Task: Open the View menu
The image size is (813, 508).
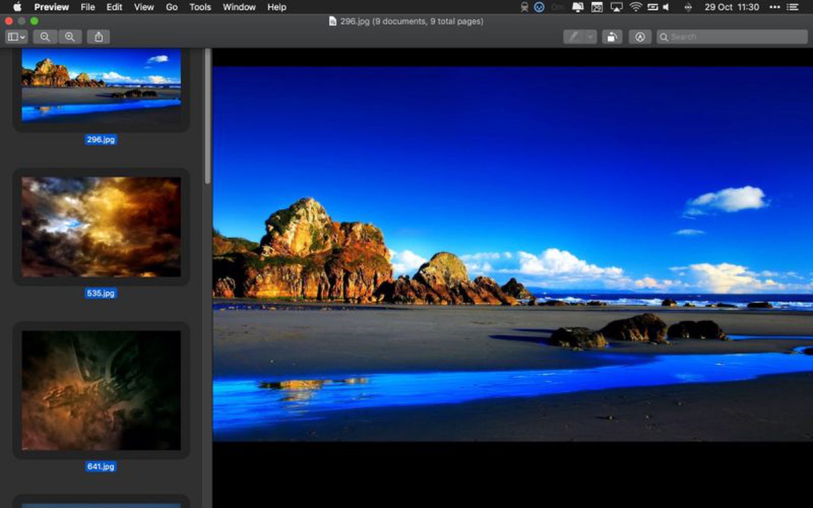Action: [143, 7]
